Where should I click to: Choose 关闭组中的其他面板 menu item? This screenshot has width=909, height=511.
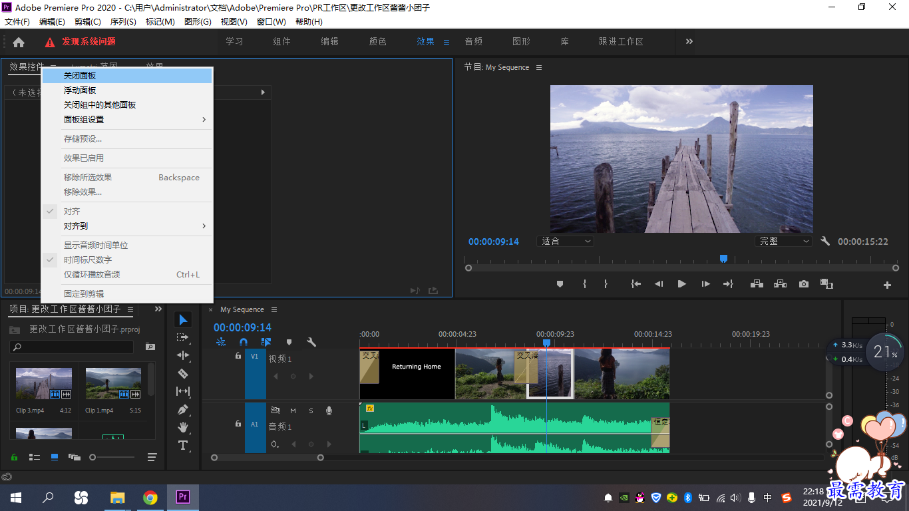pyautogui.click(x=127, y=105)
